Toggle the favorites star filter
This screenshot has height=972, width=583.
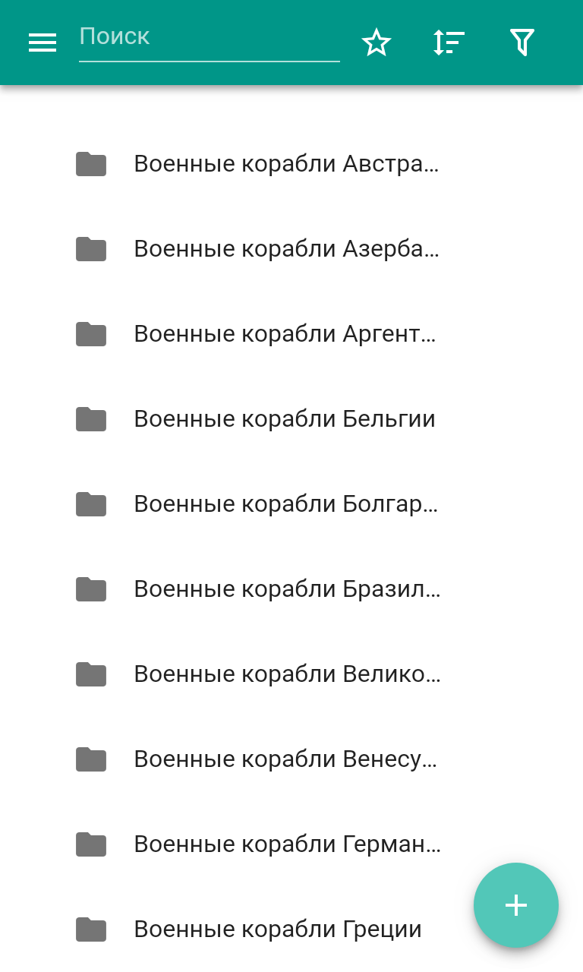376,43
